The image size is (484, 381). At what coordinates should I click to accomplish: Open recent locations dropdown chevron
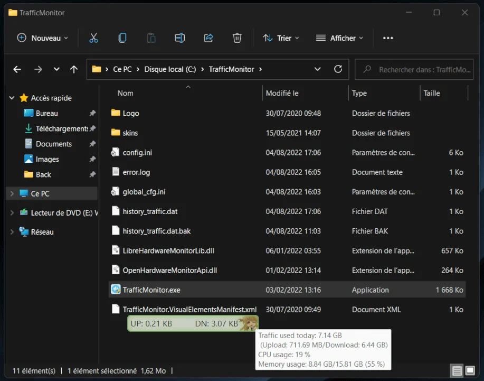pyautogui.click(x=56, y=69)
